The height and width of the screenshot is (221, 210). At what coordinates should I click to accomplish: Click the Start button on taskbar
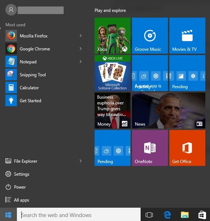pos(8,215)
